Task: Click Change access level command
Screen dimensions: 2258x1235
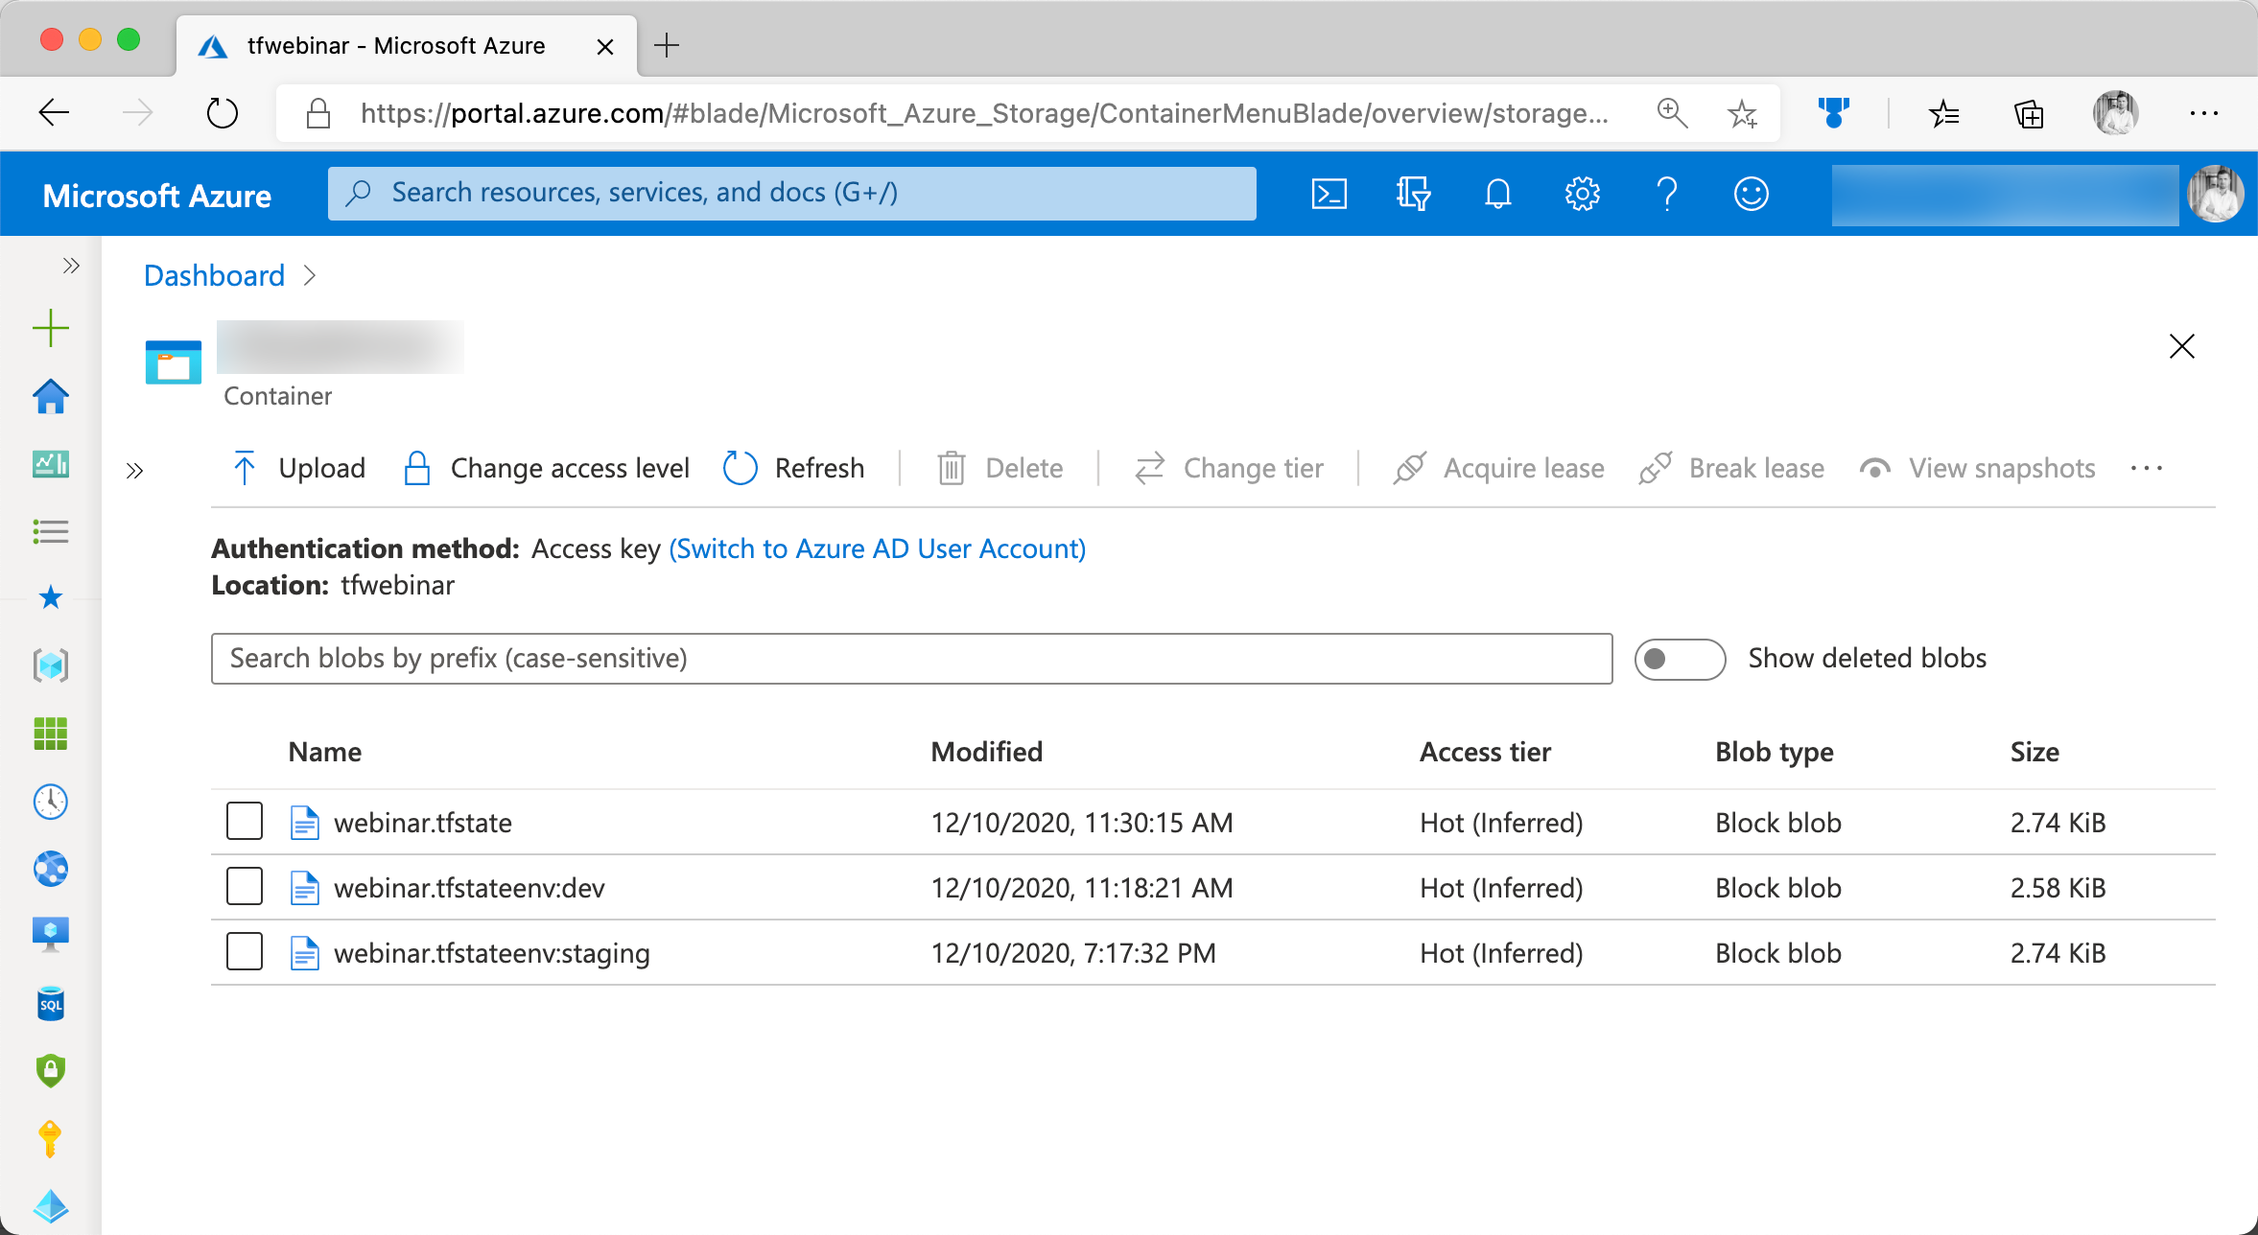Action: pos(547,468)
